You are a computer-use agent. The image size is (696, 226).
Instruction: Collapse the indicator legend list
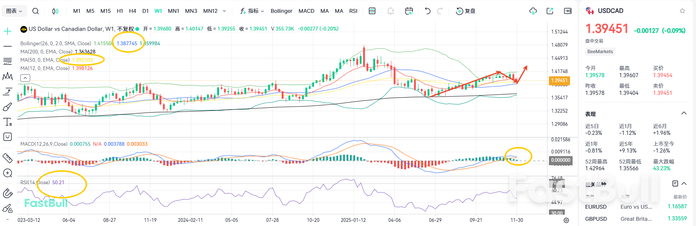pos(25,78)
